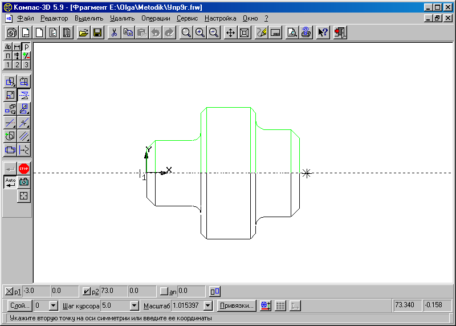
Task: Click panel page button 3
Action: tap(26, 65)
